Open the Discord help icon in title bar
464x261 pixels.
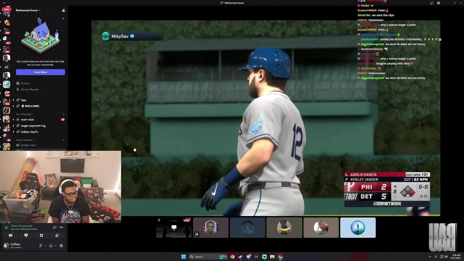(x=439, y=3)
